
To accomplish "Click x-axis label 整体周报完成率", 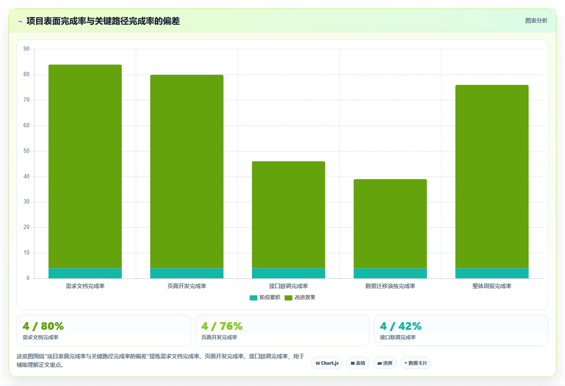I will pyautogui.click(x=492, y=286).
